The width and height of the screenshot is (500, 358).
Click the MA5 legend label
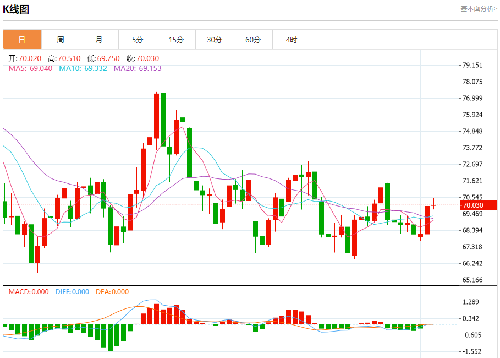pos(30,68)
